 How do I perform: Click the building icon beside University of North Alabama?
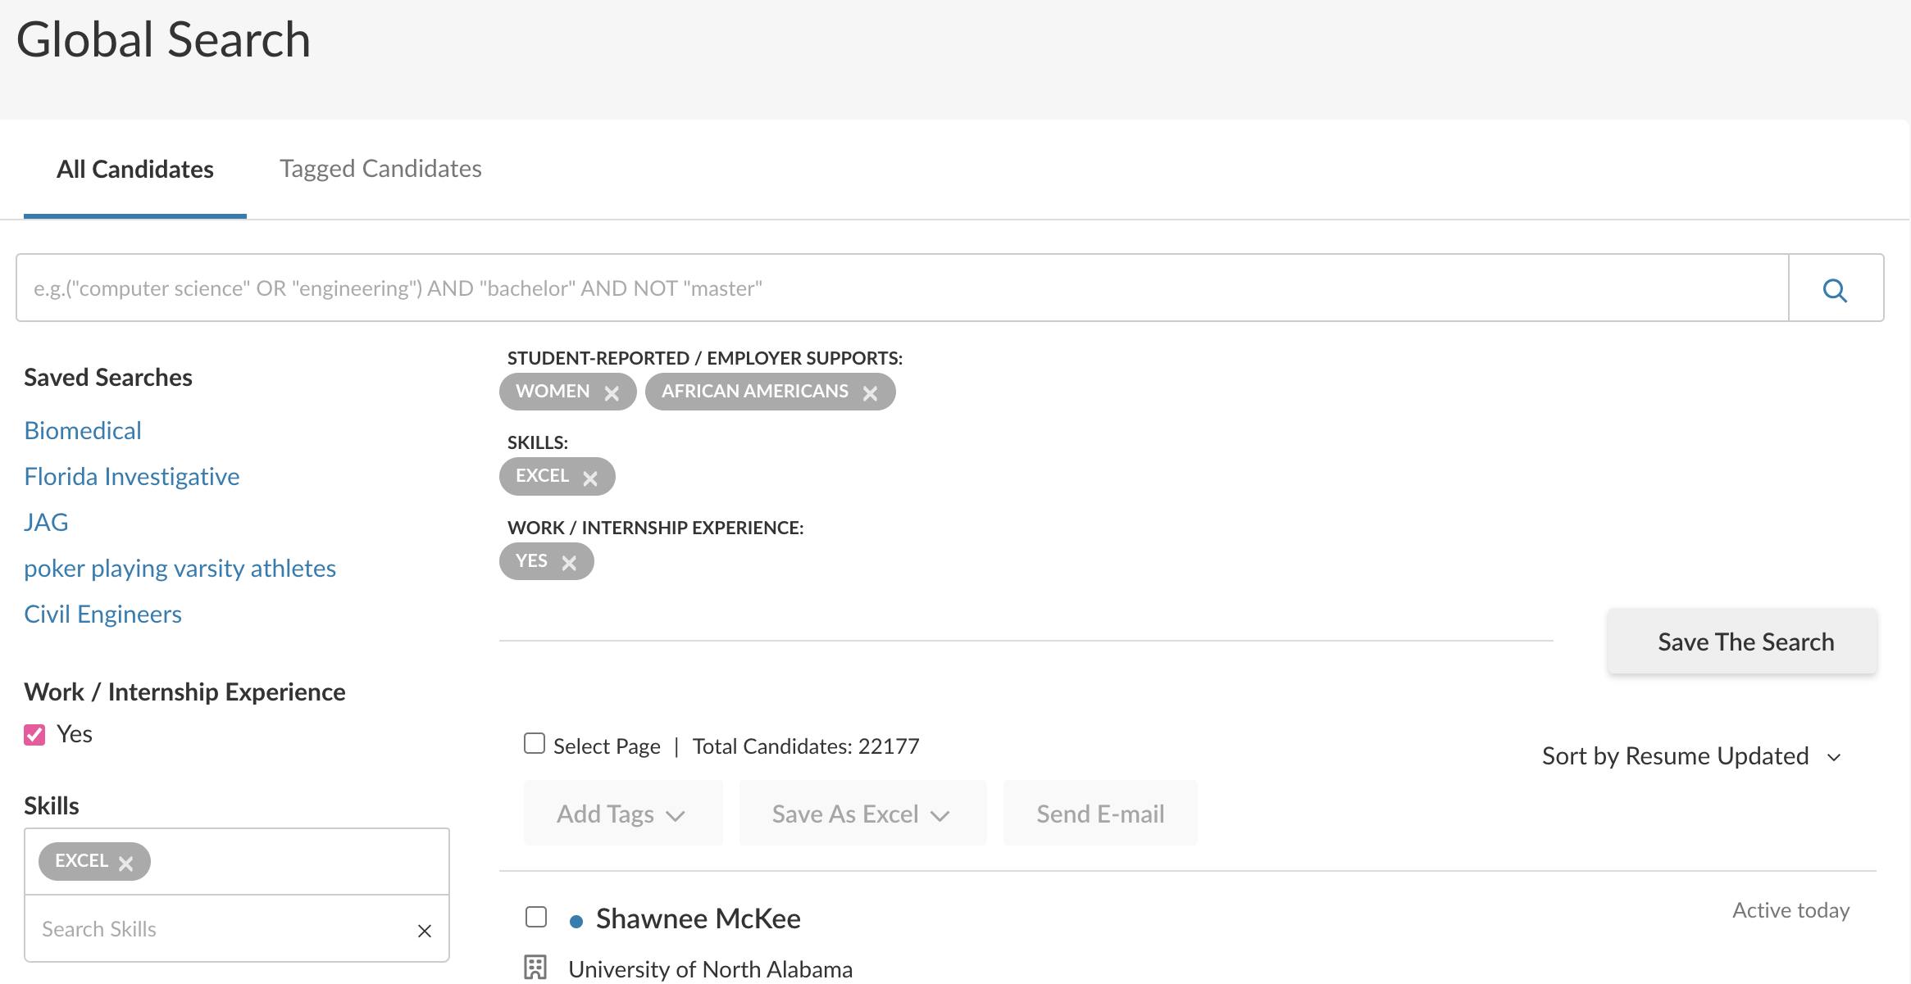(535, 968)
